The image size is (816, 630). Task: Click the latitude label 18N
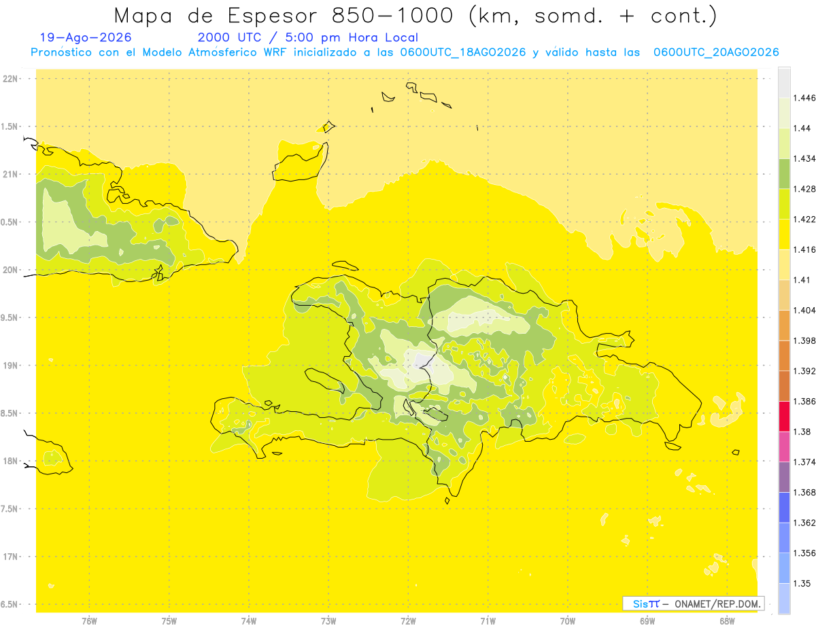[10, 461]
